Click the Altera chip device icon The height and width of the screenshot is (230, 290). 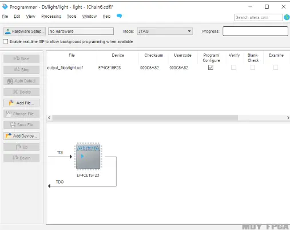point(88,157)
